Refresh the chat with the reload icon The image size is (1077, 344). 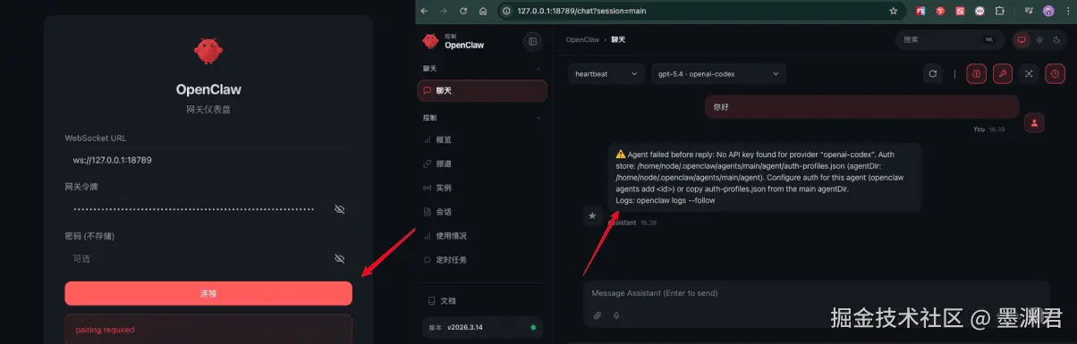(x=933, y=74)
